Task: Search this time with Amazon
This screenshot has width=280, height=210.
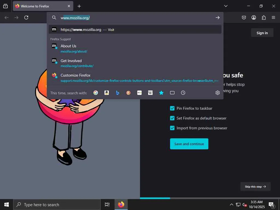Action: [x=107, y=93]
